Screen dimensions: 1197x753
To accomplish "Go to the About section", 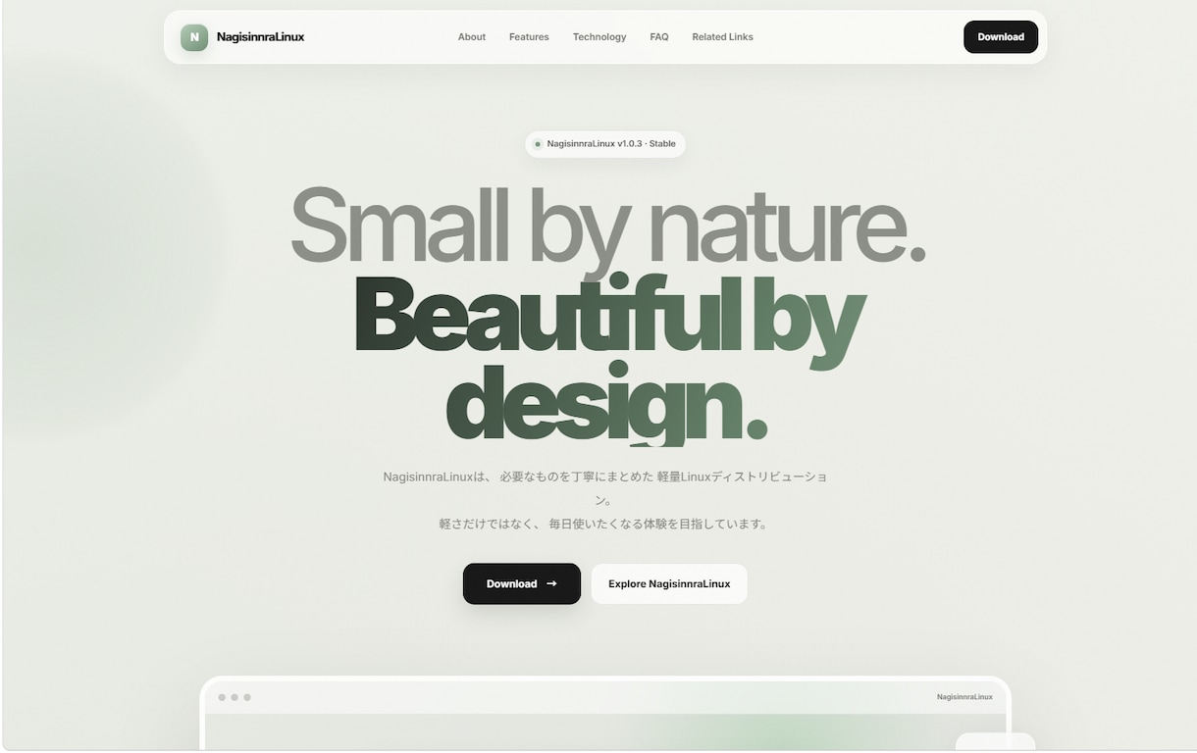I will (x=472, y=37).
